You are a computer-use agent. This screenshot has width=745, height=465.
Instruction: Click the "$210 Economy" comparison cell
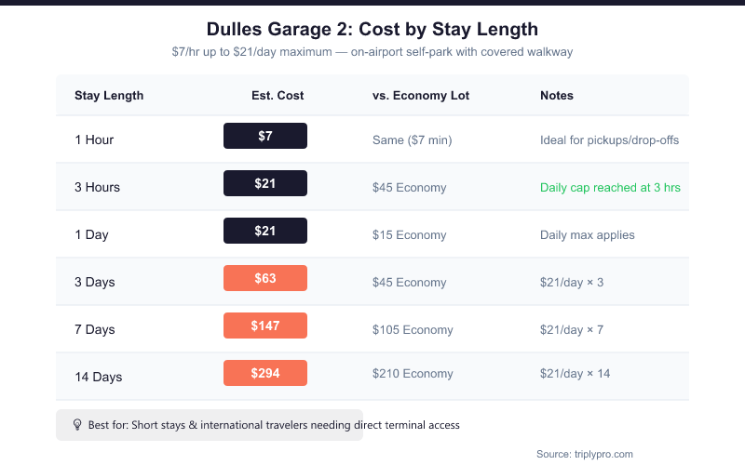[x=413, y=374]
